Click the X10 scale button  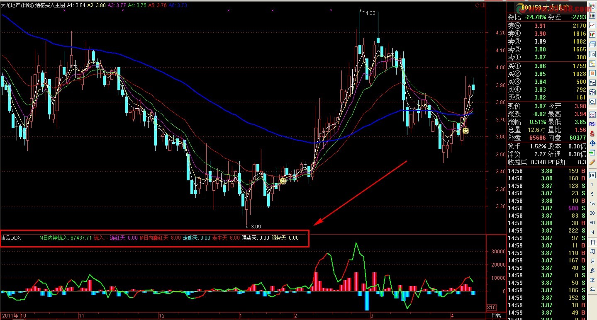point(491,307)
